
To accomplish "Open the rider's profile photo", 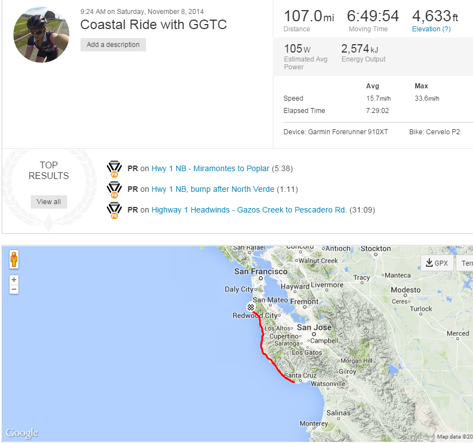I will point(41,34).
